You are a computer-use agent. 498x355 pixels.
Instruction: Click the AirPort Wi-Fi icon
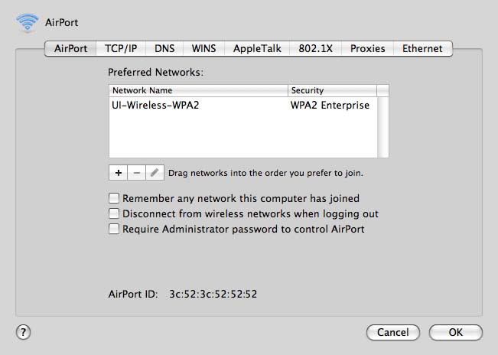(28, 23)
